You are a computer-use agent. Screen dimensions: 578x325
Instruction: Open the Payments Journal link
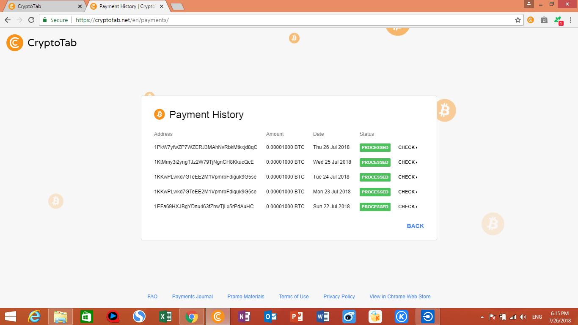192,296
